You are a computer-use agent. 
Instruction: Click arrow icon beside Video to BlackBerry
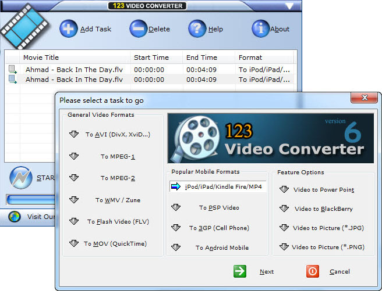pos(284,209)
